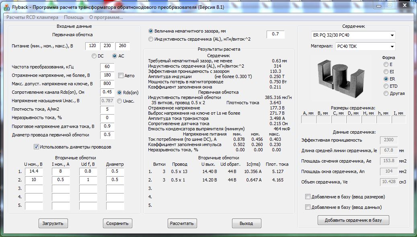Image resolution: width=417 pixels, height=237 pixels.
Task: Expand the Материал PC40 TDK dropdown
Action: 392,47
